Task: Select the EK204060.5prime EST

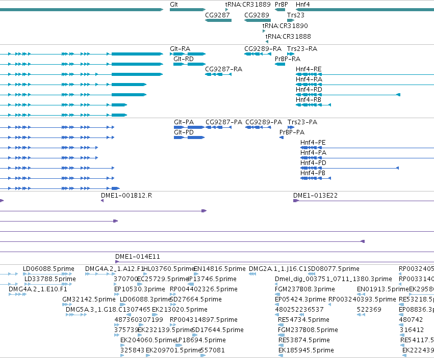Action: 122,345
